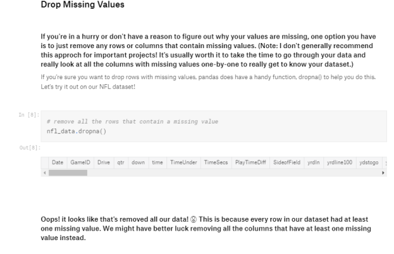Click the Out[8] output prompt
Screen dimensions: 394x254
coord(27,147)
